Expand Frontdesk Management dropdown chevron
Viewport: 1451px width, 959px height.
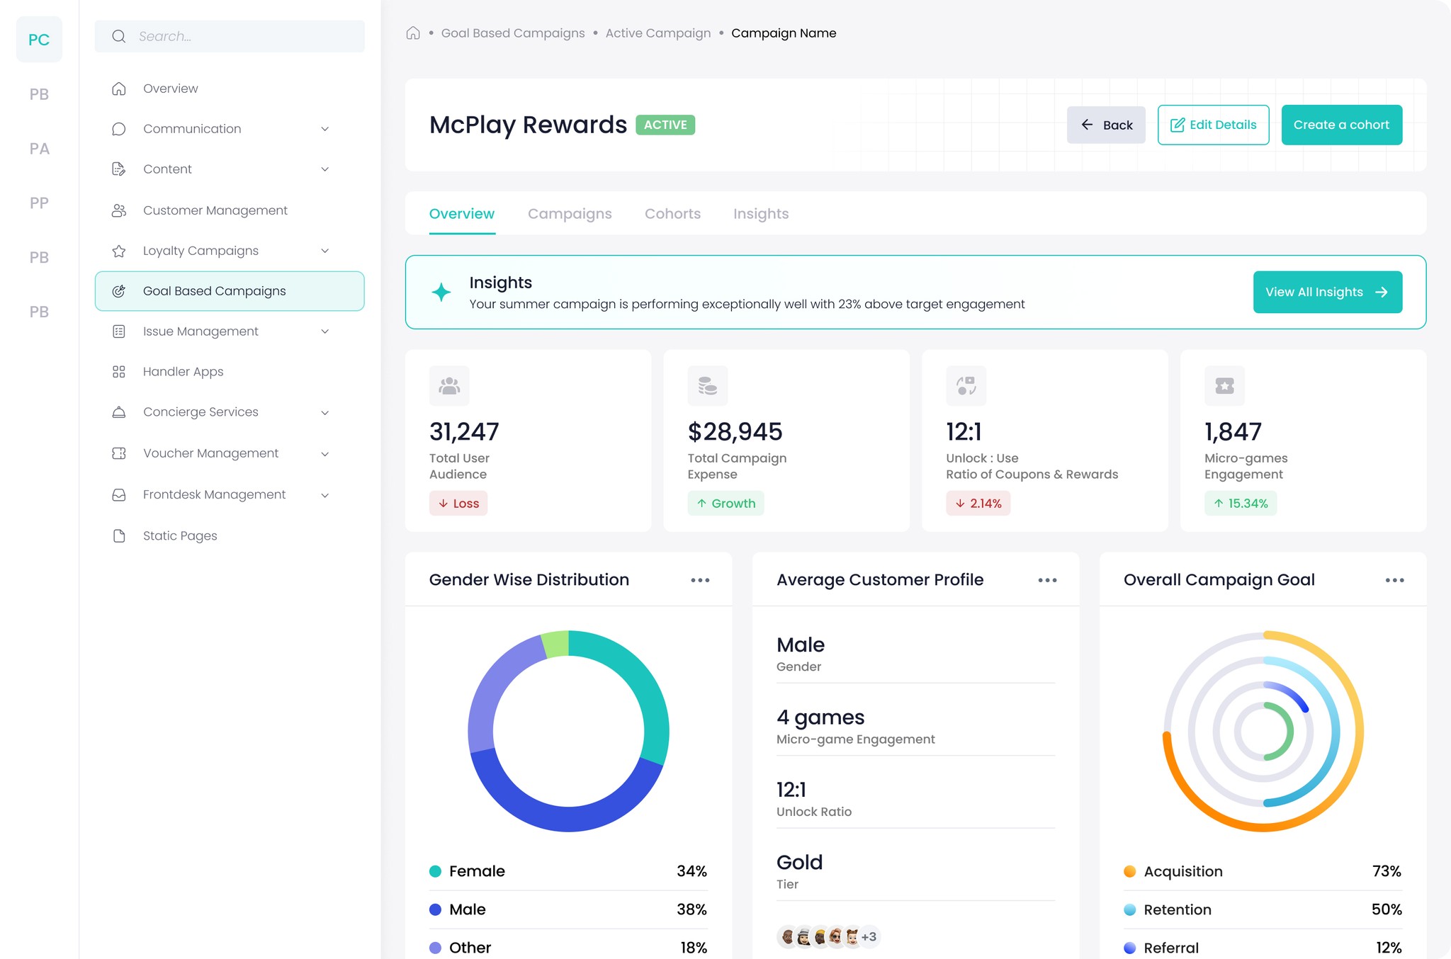325,495
